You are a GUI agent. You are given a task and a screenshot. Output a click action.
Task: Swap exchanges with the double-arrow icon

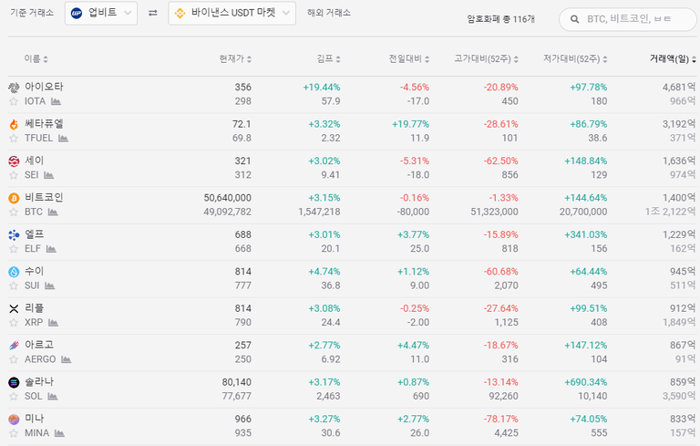tap(153, 13)
